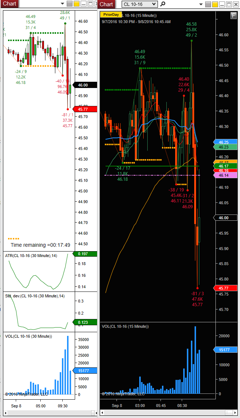
Task: Maximize the right chart window
Action: 229,4
